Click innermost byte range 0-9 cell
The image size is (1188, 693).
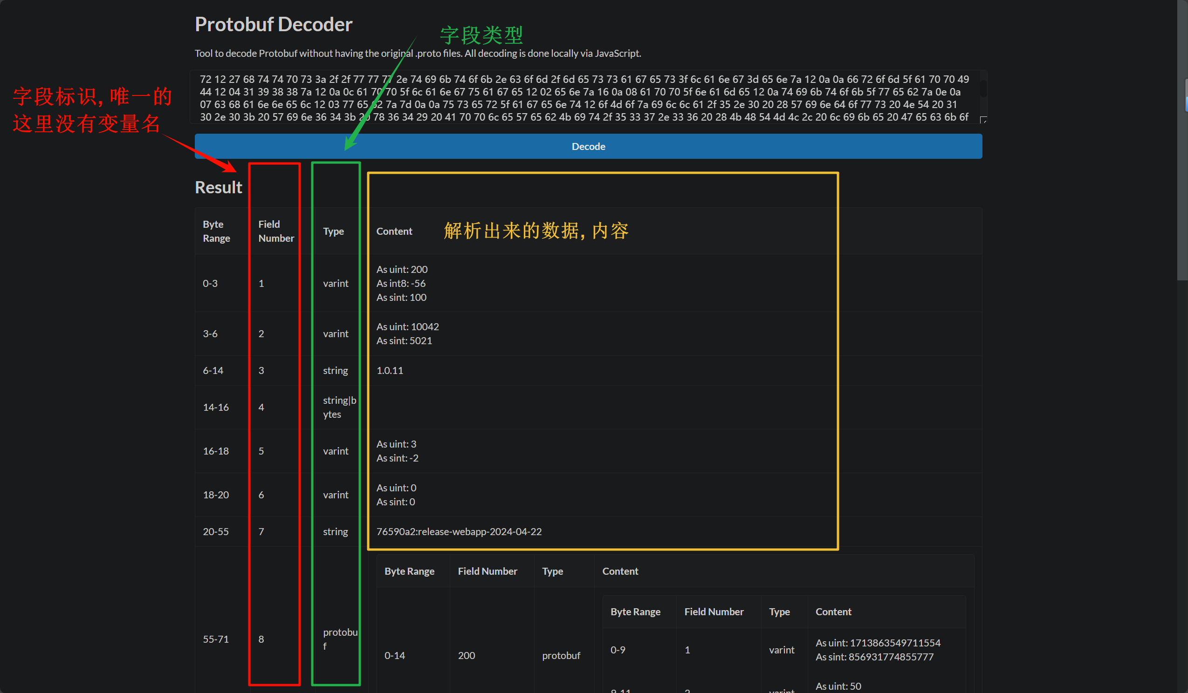tap(618, 650)
